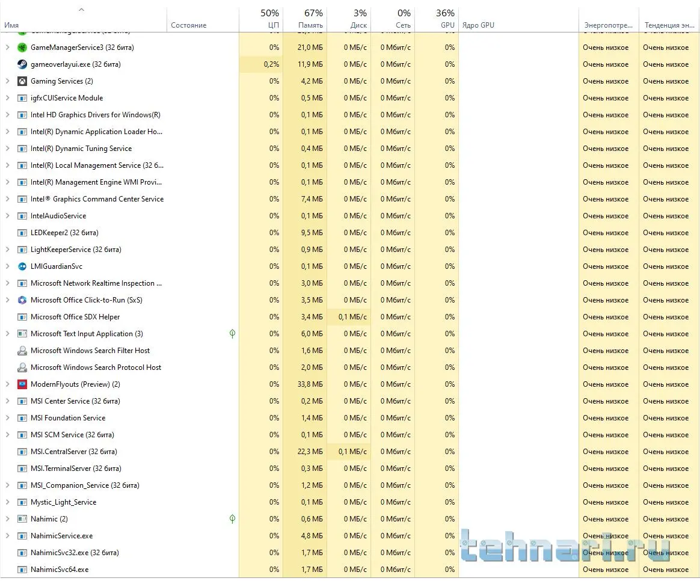The height and width of the screenshot is (581, 700).
Task: Sort by the 67% Память column
Action: tap(304, 20)
